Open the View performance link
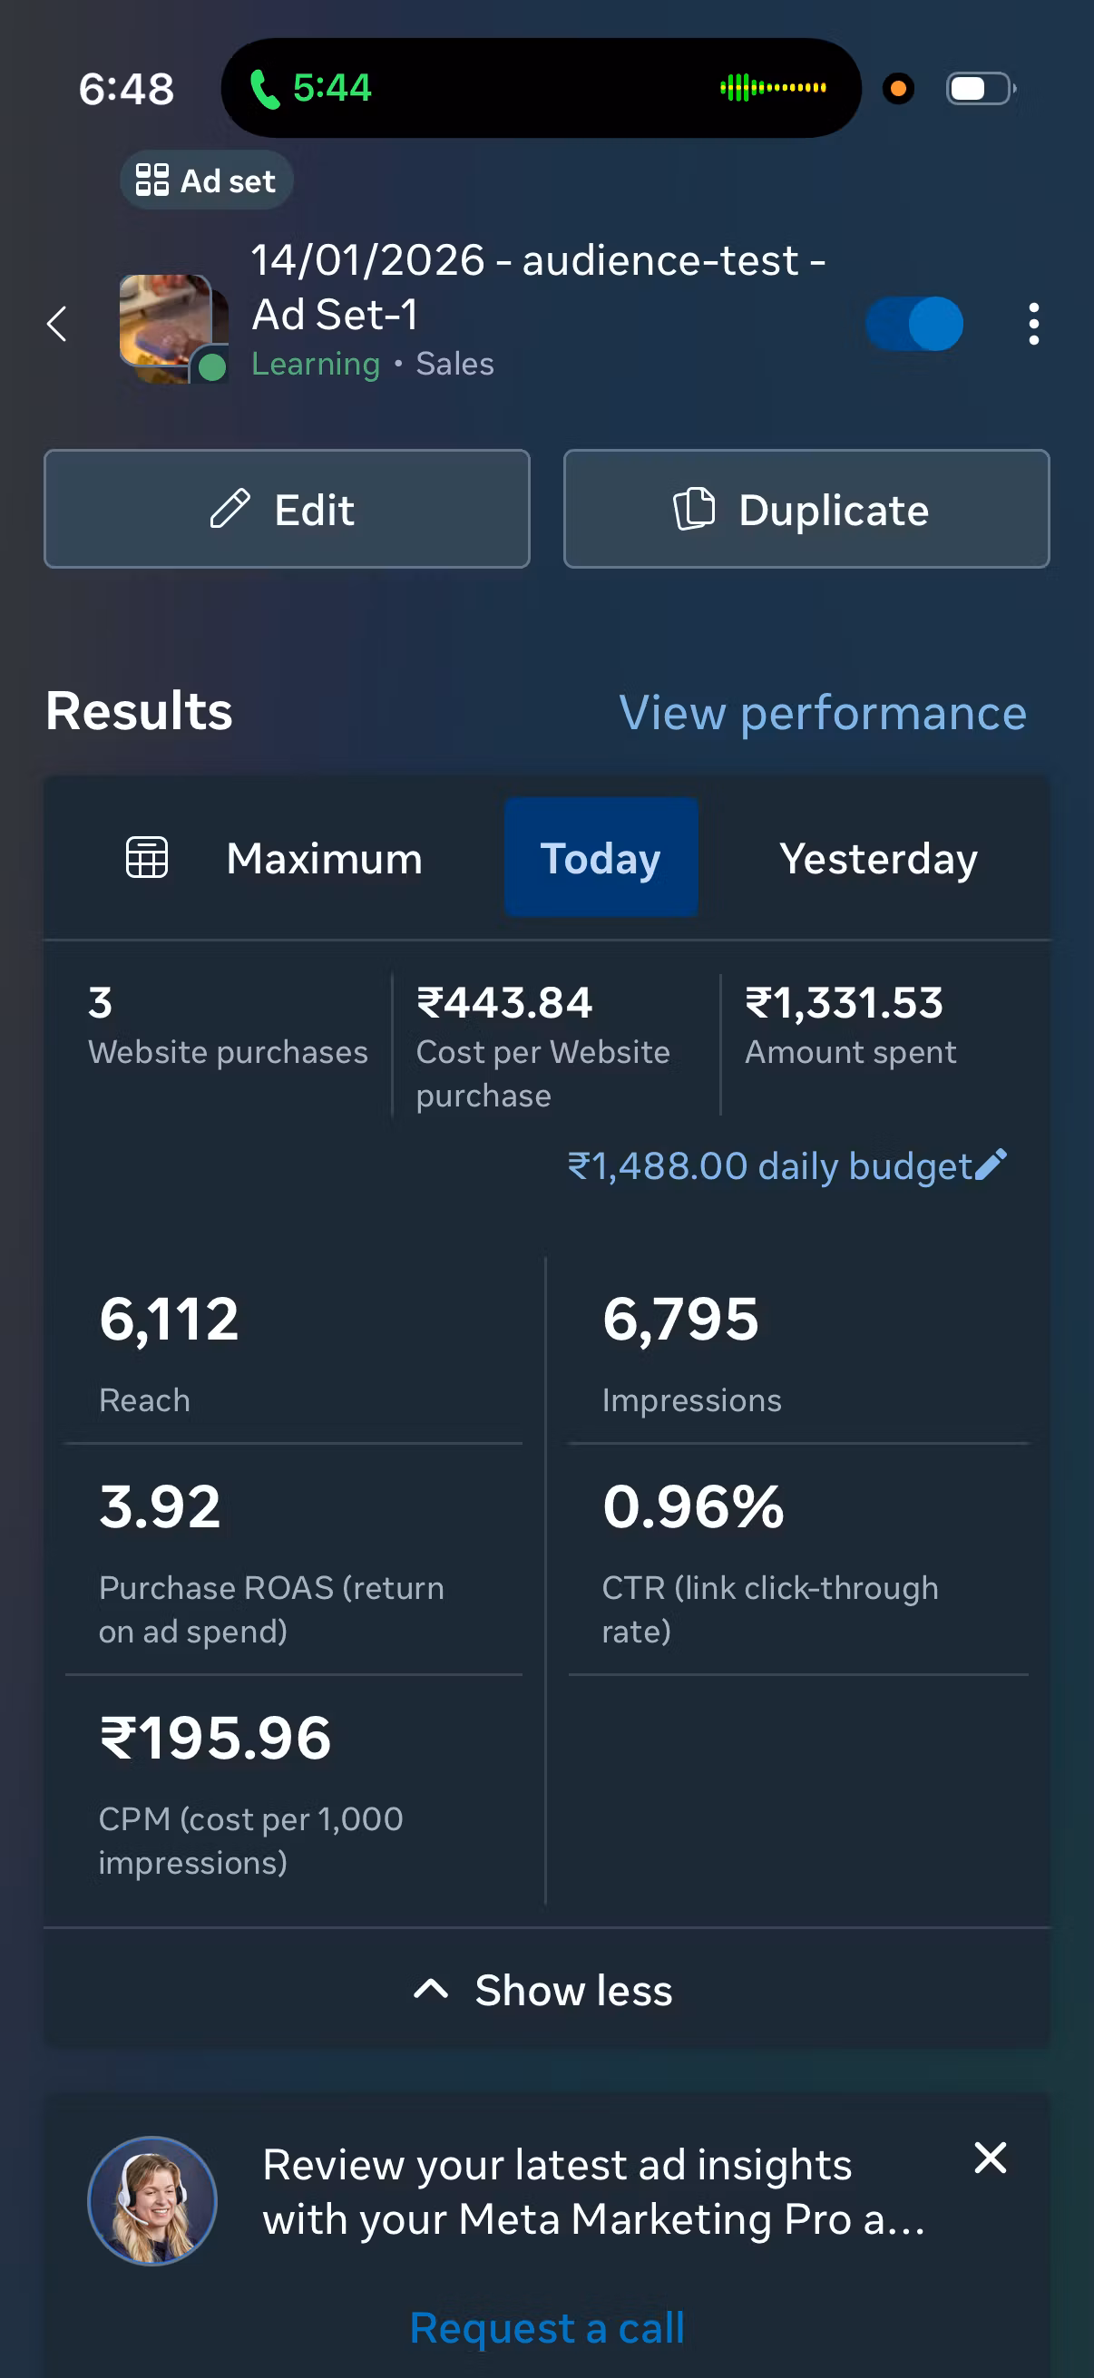 coord(822,714)
